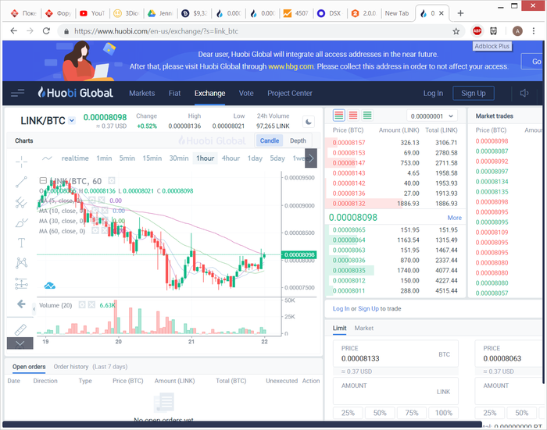Click the buy PRICE input field

[395, 354]
